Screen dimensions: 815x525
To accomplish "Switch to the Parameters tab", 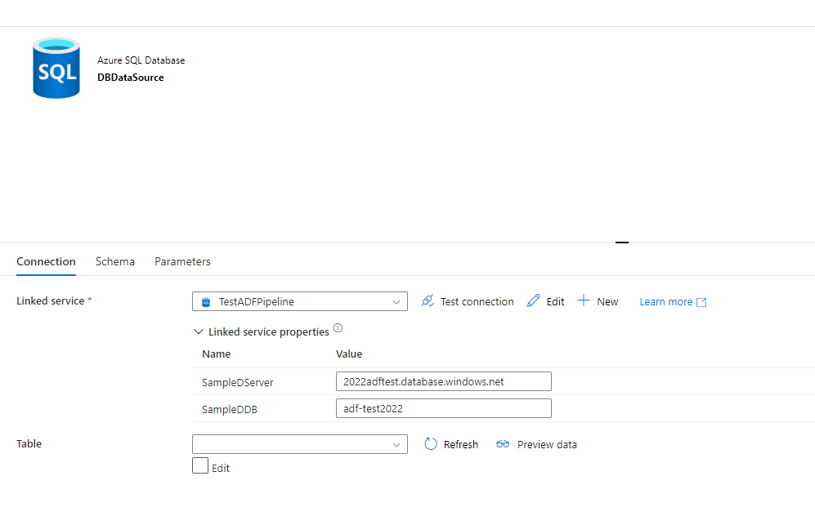I will (x=182, y=261).
